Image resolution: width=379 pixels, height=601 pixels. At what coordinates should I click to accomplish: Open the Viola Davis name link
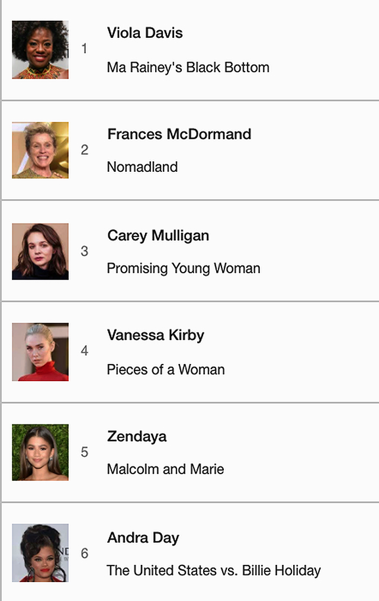[x=144, y=33]
